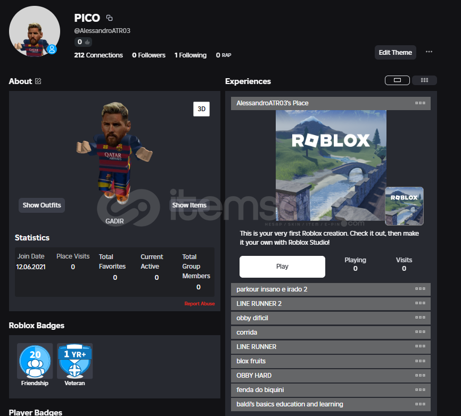Open 212 Connections list
The image size is (461, 416).
point(98,55)
